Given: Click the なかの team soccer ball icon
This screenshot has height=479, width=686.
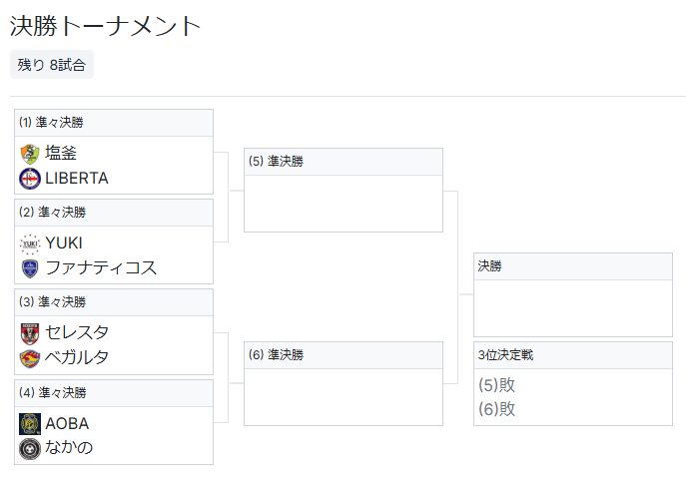Looking at the screenshot, I should (x=29, y=448).
